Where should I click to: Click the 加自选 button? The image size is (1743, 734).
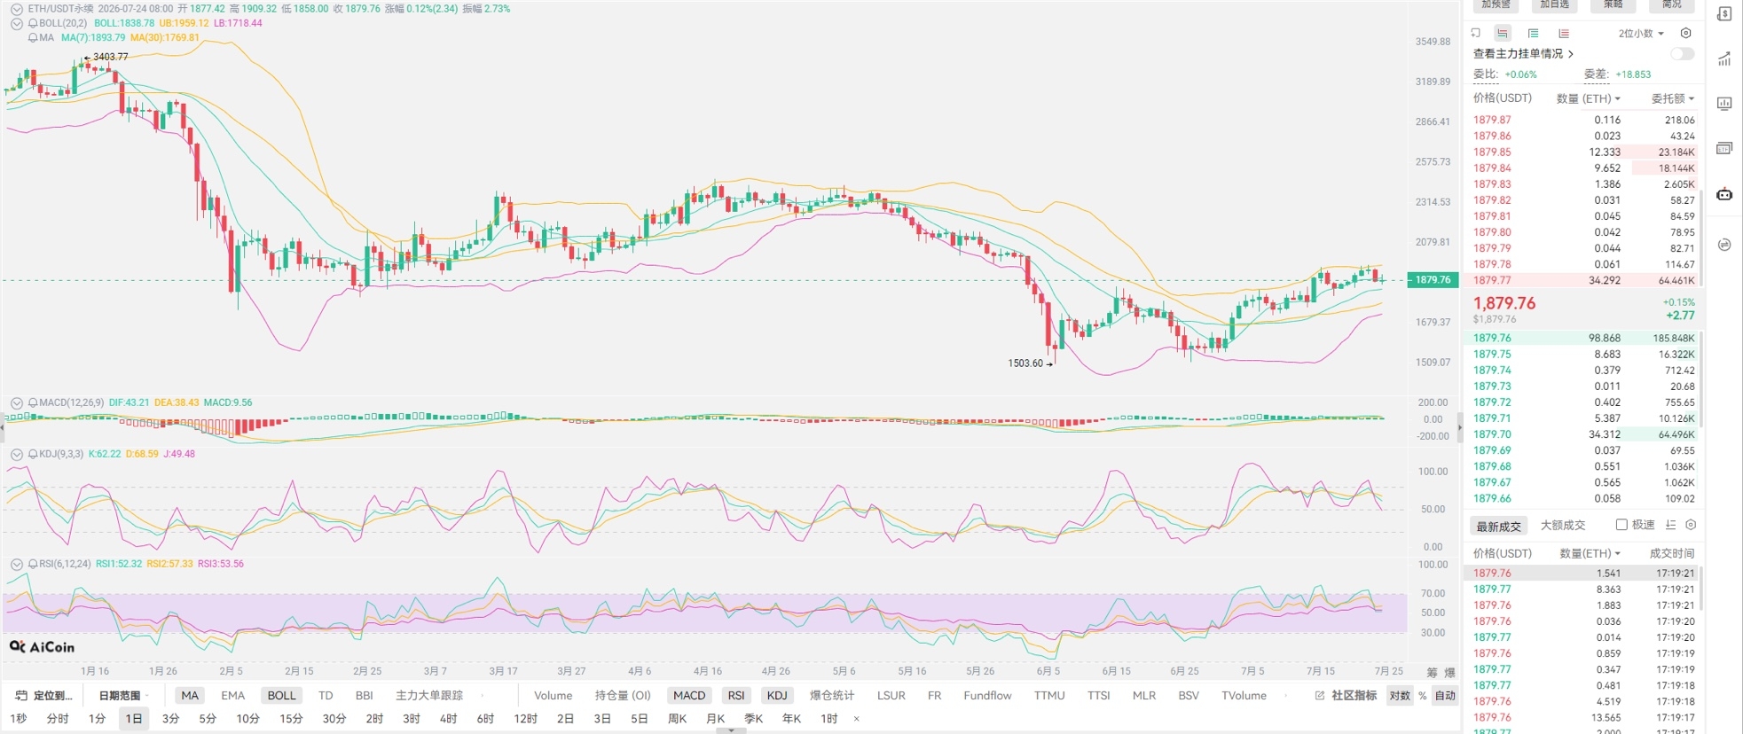[1555, 4]
